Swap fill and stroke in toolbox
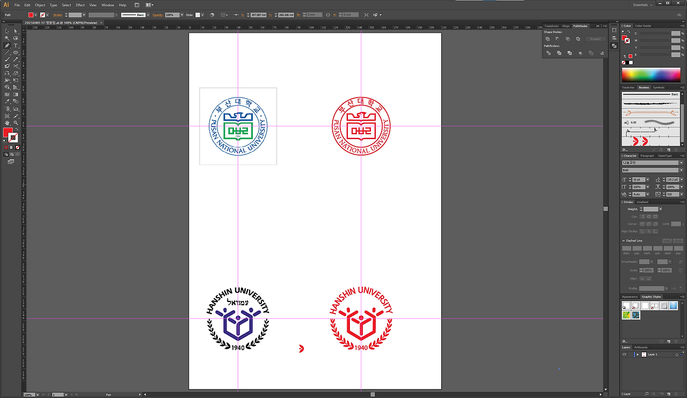Viewport: 687px width, 398px height. 17,130
